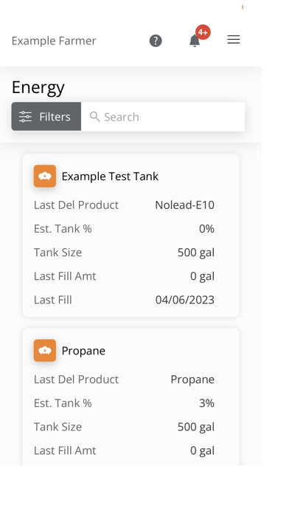Click the 04/06/2023 last fill date
Screen dimensions: 289x514
185,300
